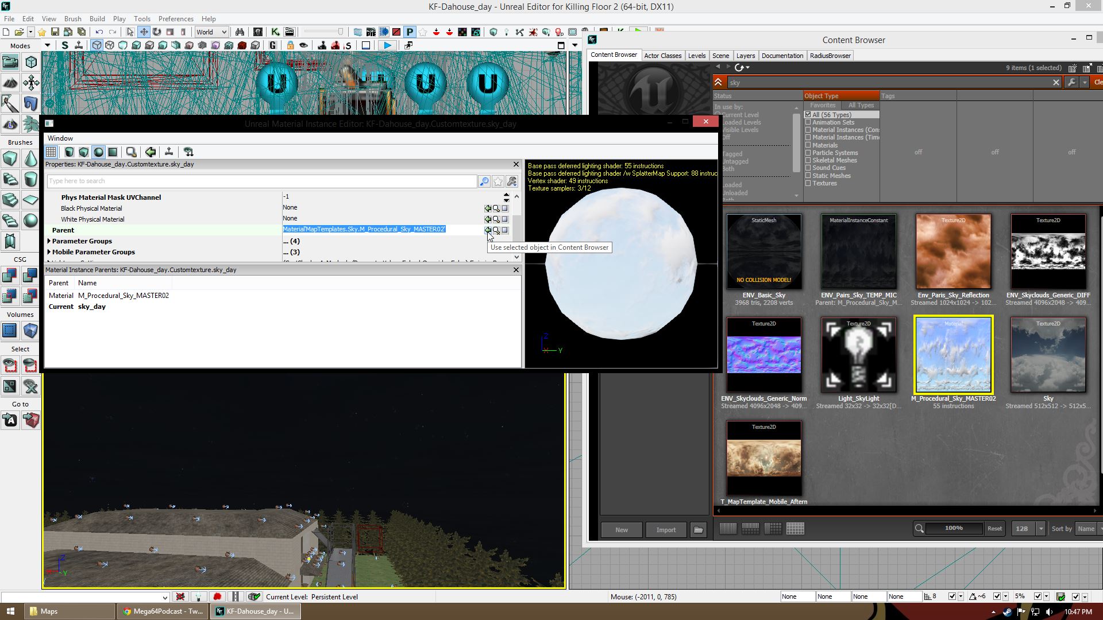This screenshot has height=620, width=1103.
Task: Check the Textures object type filter
Action: click(808, 183)
